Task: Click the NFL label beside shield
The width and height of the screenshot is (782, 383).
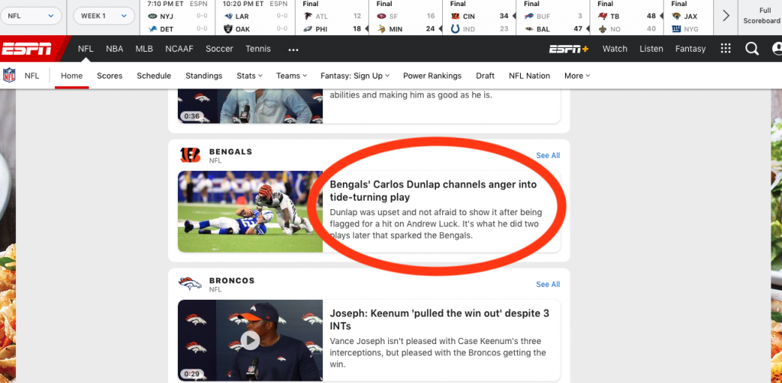Action: [x=32, y=76]
